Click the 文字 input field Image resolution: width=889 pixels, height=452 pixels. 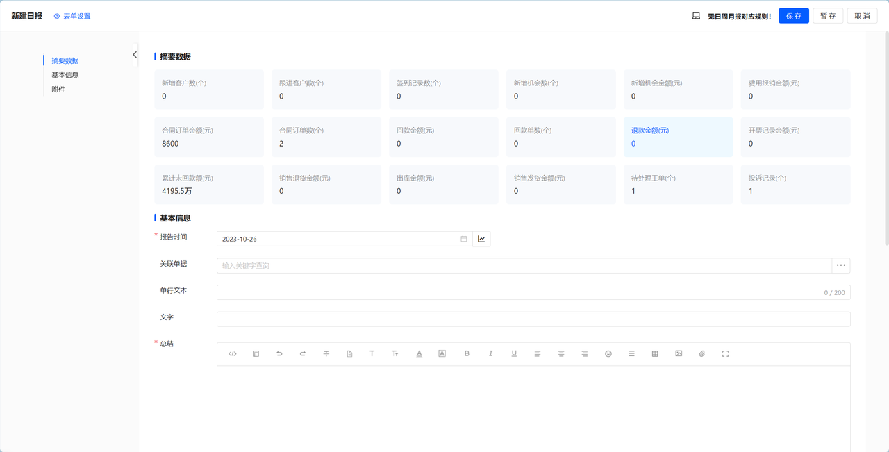tap(533, 319)
